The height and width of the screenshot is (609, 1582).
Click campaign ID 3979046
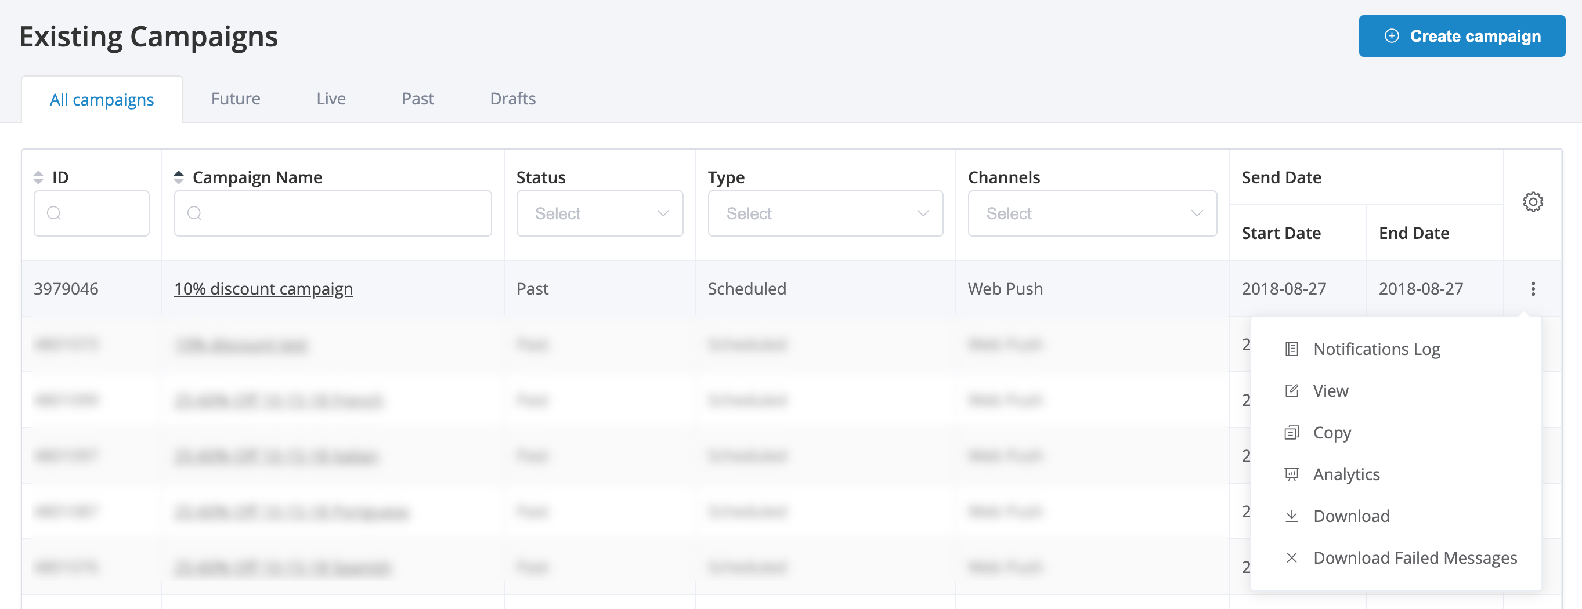click(x=66, y=288)
